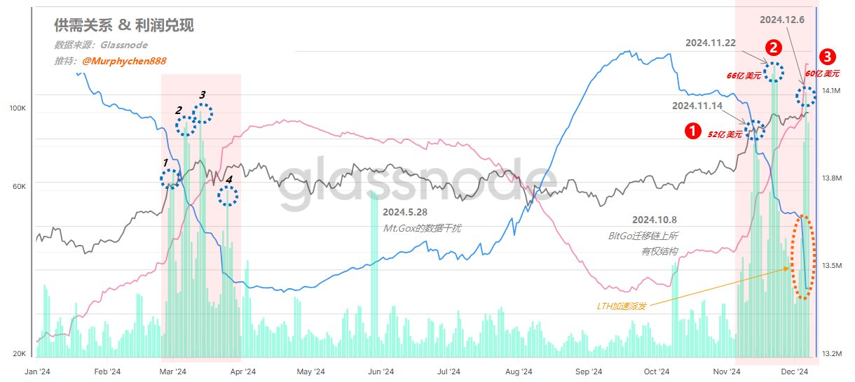Click the chart title 供需关系 & 利润兑现
The height and width of the screenshot is (382, 855).
click(124, 26)
